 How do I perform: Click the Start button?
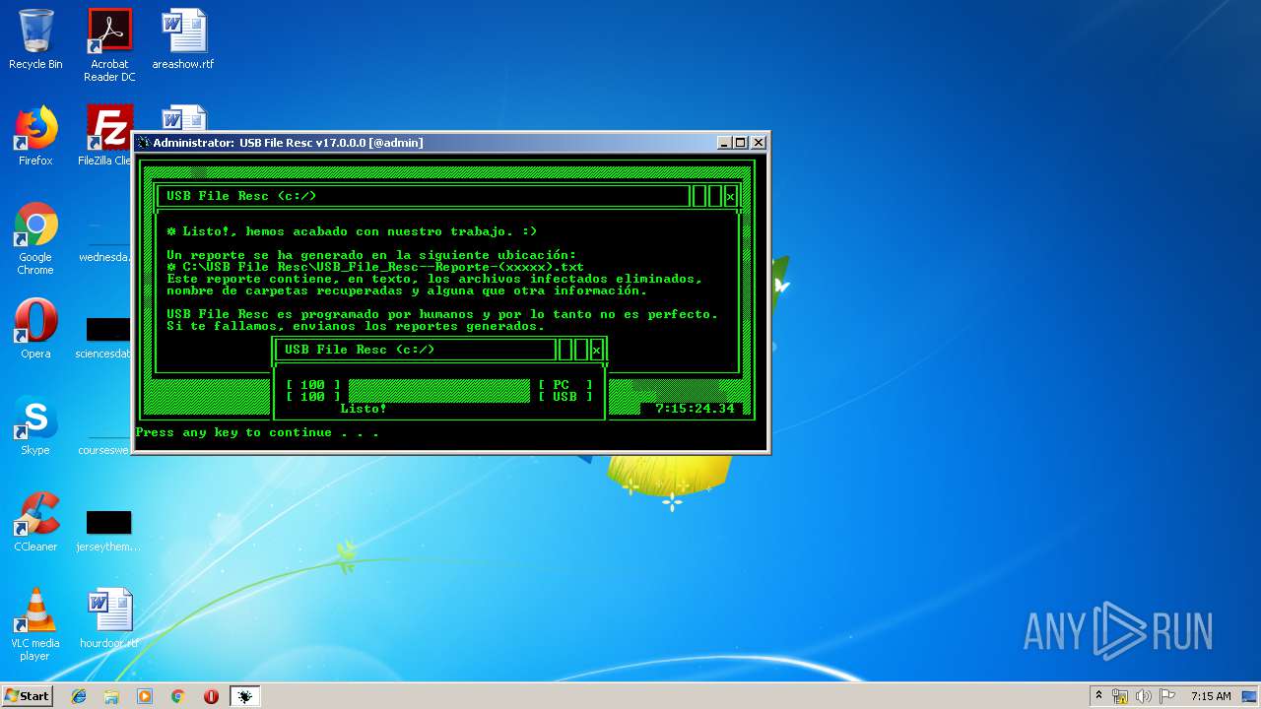[27, 696]
